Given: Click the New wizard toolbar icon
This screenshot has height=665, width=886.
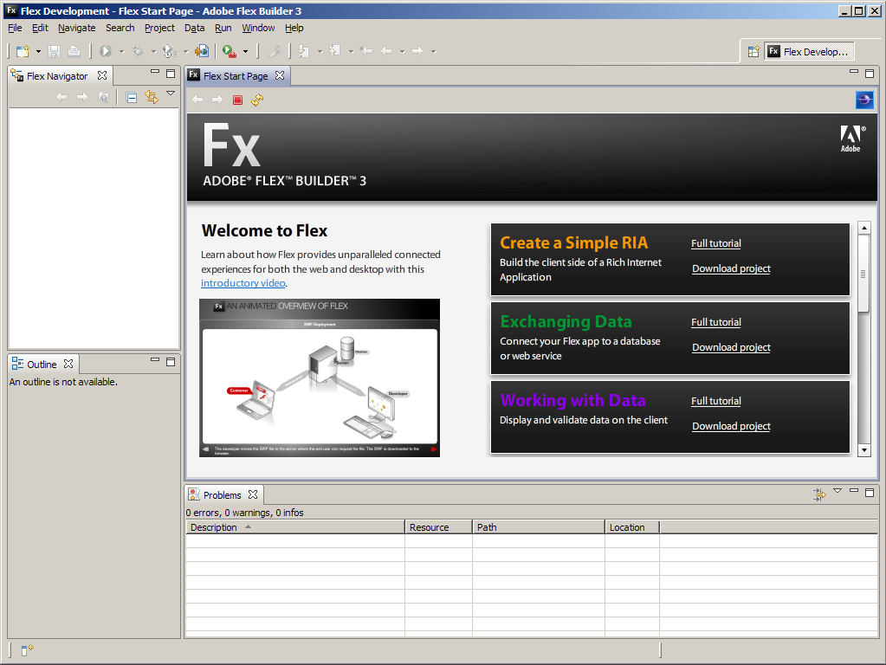Looking at the screenshot, I should [x=23, y=51].
